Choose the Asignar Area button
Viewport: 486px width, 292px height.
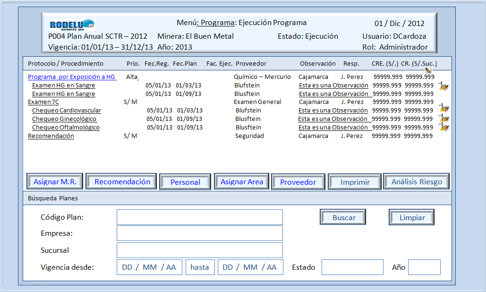[x=241, y=181]
